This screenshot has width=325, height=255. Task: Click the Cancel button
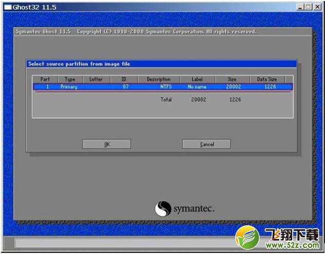[x=206, y=144]
